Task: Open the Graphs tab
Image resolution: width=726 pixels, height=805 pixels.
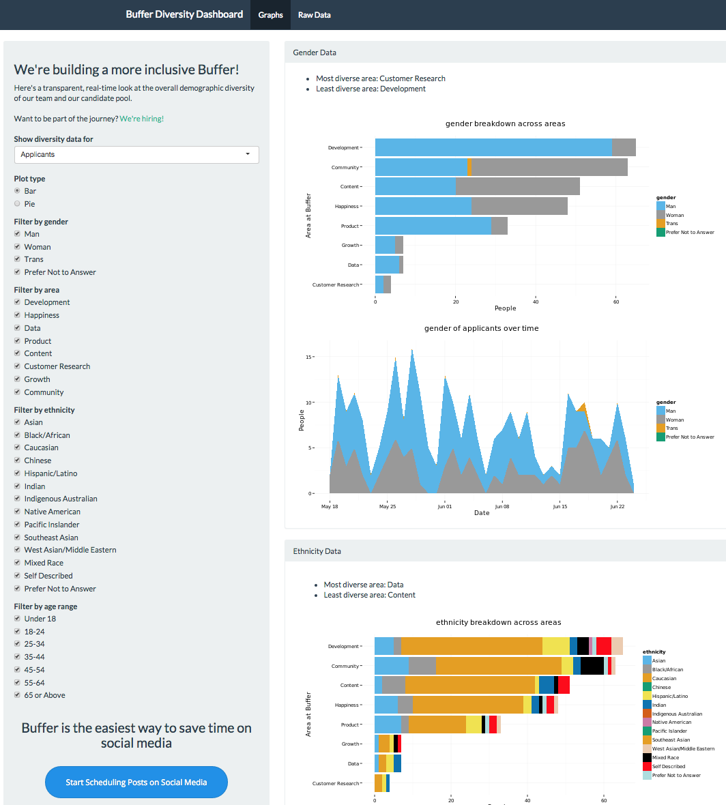Action: (x=271, y=15)
